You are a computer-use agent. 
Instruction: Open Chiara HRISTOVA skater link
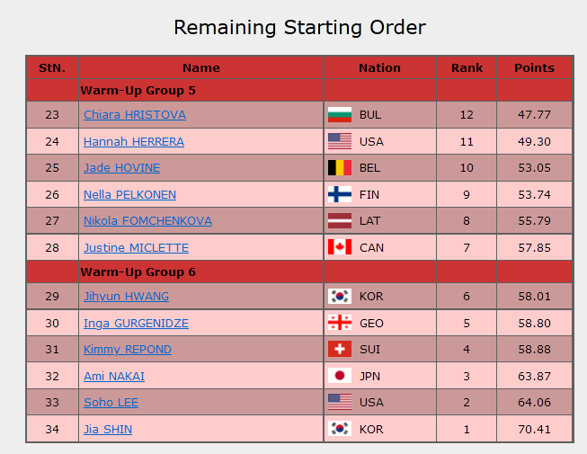click(134, 115)
